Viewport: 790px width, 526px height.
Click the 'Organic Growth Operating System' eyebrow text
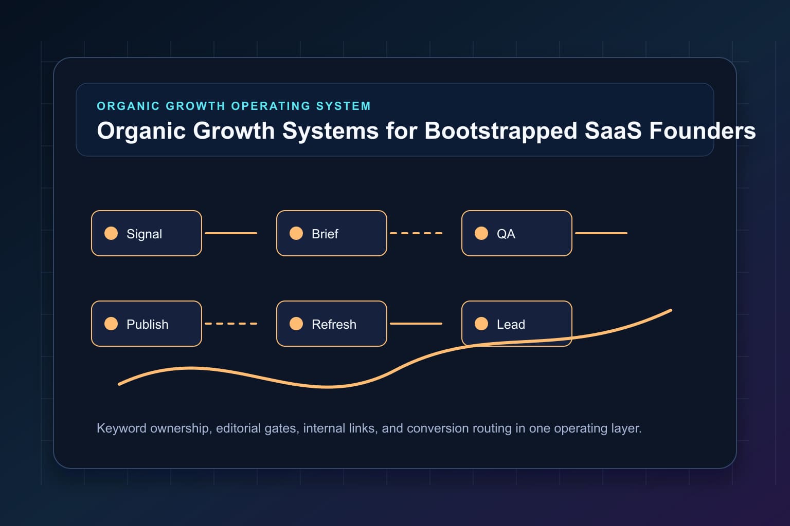pyautogui.click(x=234, y=106)
